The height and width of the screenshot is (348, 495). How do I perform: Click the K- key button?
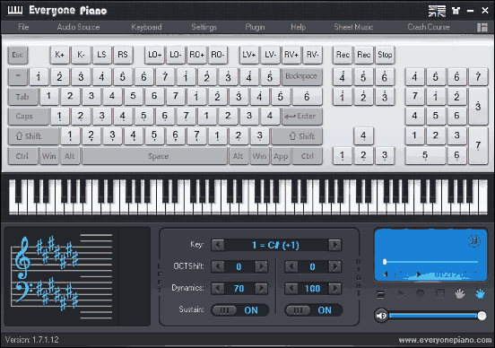tap(81, 55)
